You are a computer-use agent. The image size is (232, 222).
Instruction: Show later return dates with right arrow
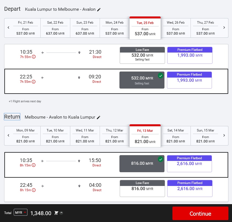(x=224, y=135)
